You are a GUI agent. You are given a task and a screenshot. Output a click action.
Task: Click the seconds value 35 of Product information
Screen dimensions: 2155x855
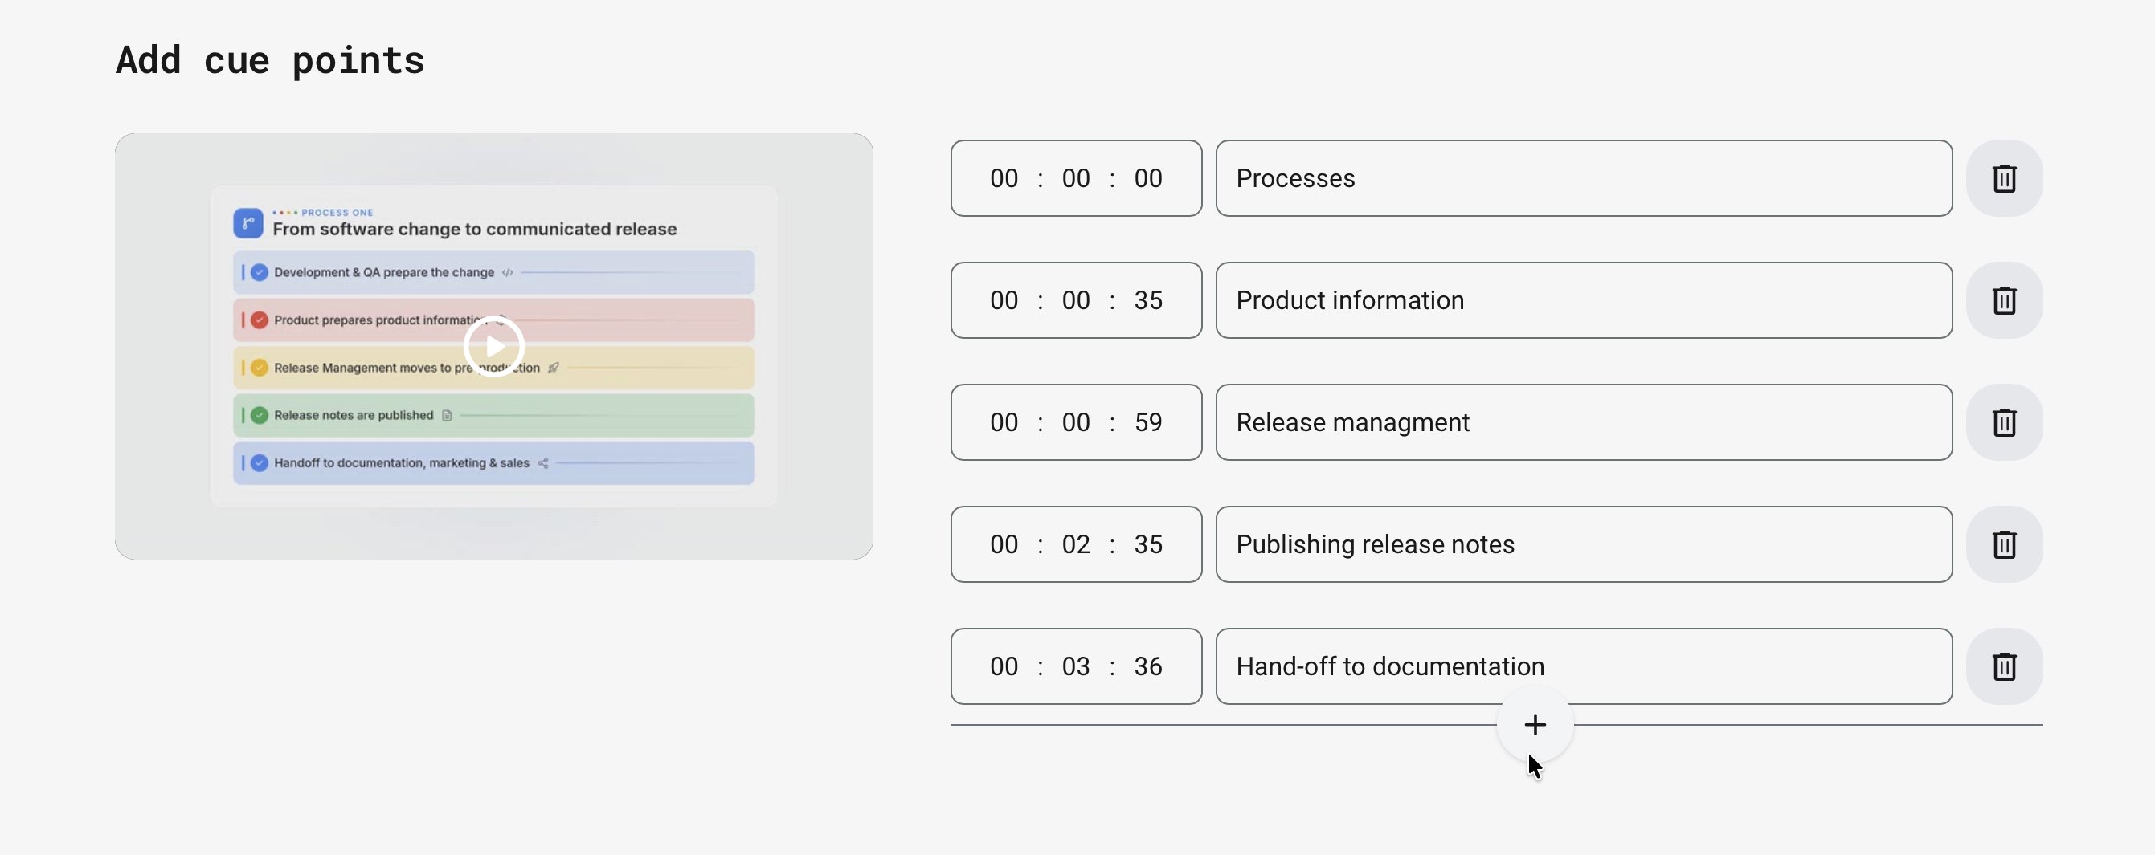[x=1147, y=300]
